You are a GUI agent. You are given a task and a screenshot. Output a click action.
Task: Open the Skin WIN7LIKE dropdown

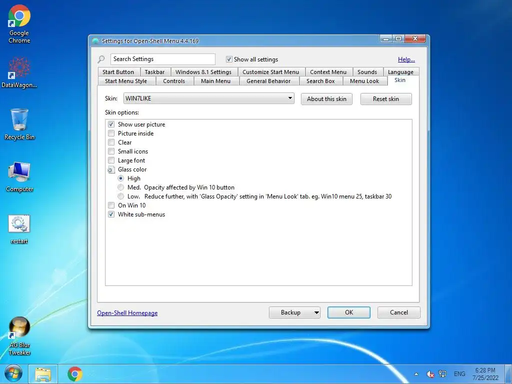[x=208, y=98]
